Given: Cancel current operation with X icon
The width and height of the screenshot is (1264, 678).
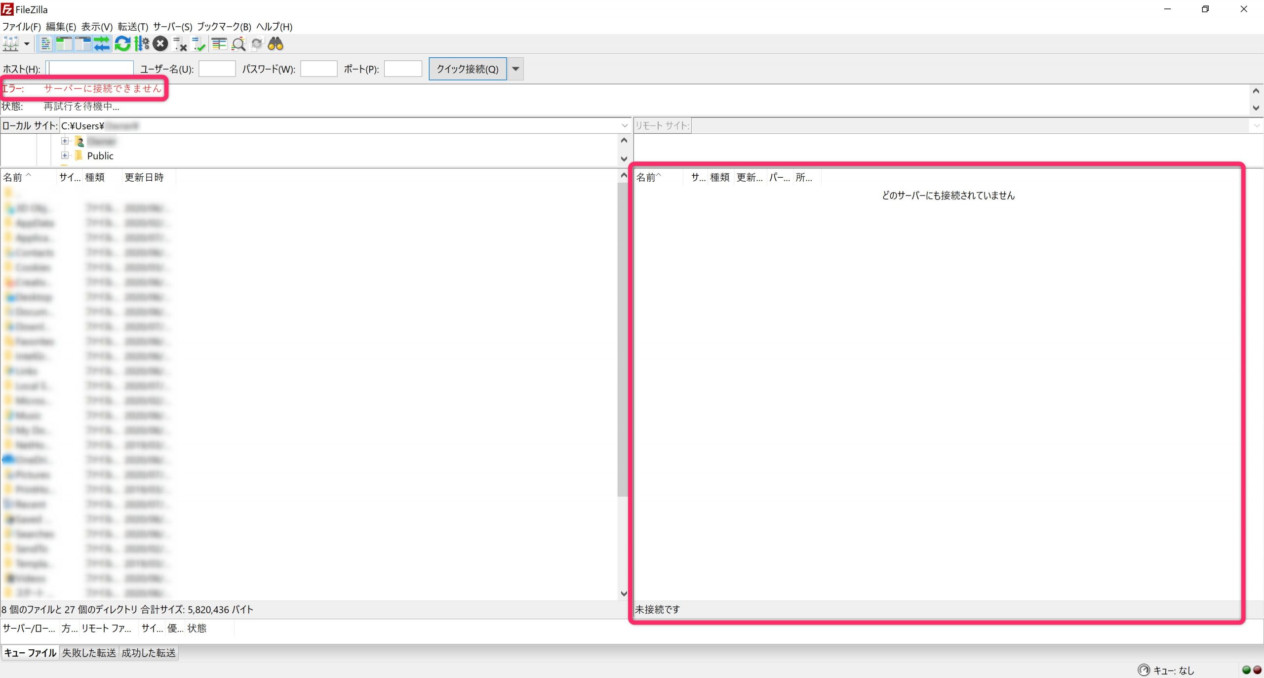Looking at the screenshot, I should point(160,44).
